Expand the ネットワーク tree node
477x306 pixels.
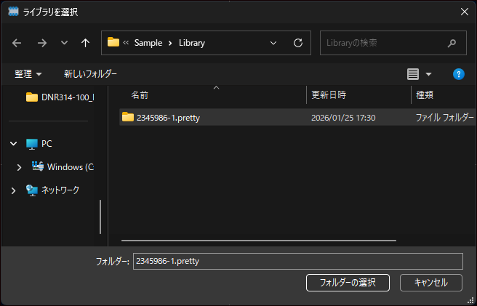point(13,190)
